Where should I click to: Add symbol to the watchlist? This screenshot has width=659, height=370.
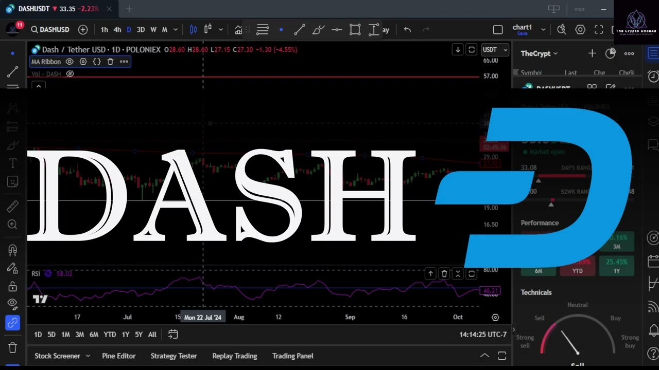pos(592,53)
